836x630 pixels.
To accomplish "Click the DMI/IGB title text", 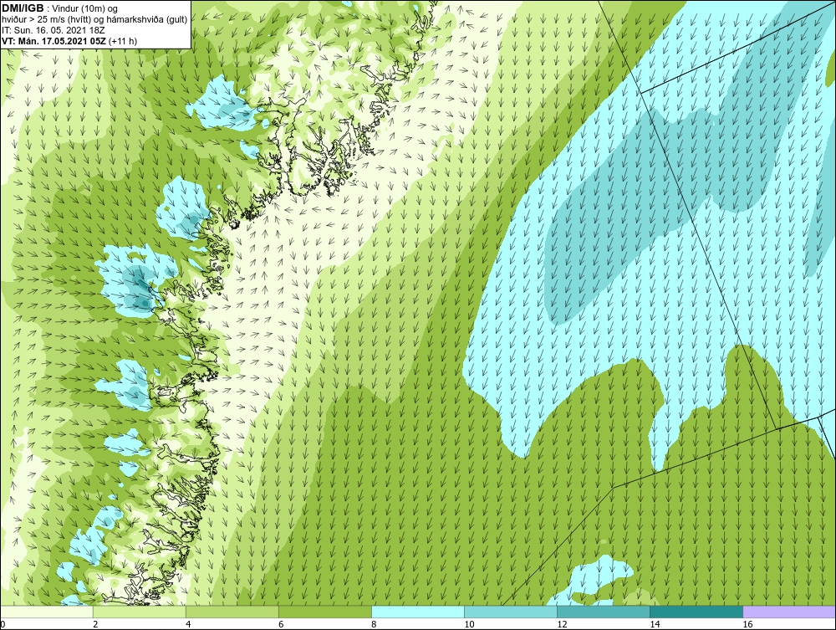I will click(x=23, y=8).
